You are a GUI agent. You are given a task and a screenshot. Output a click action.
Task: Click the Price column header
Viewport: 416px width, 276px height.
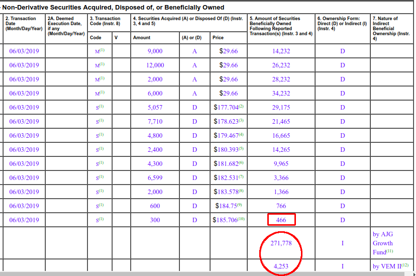point(218,38)
